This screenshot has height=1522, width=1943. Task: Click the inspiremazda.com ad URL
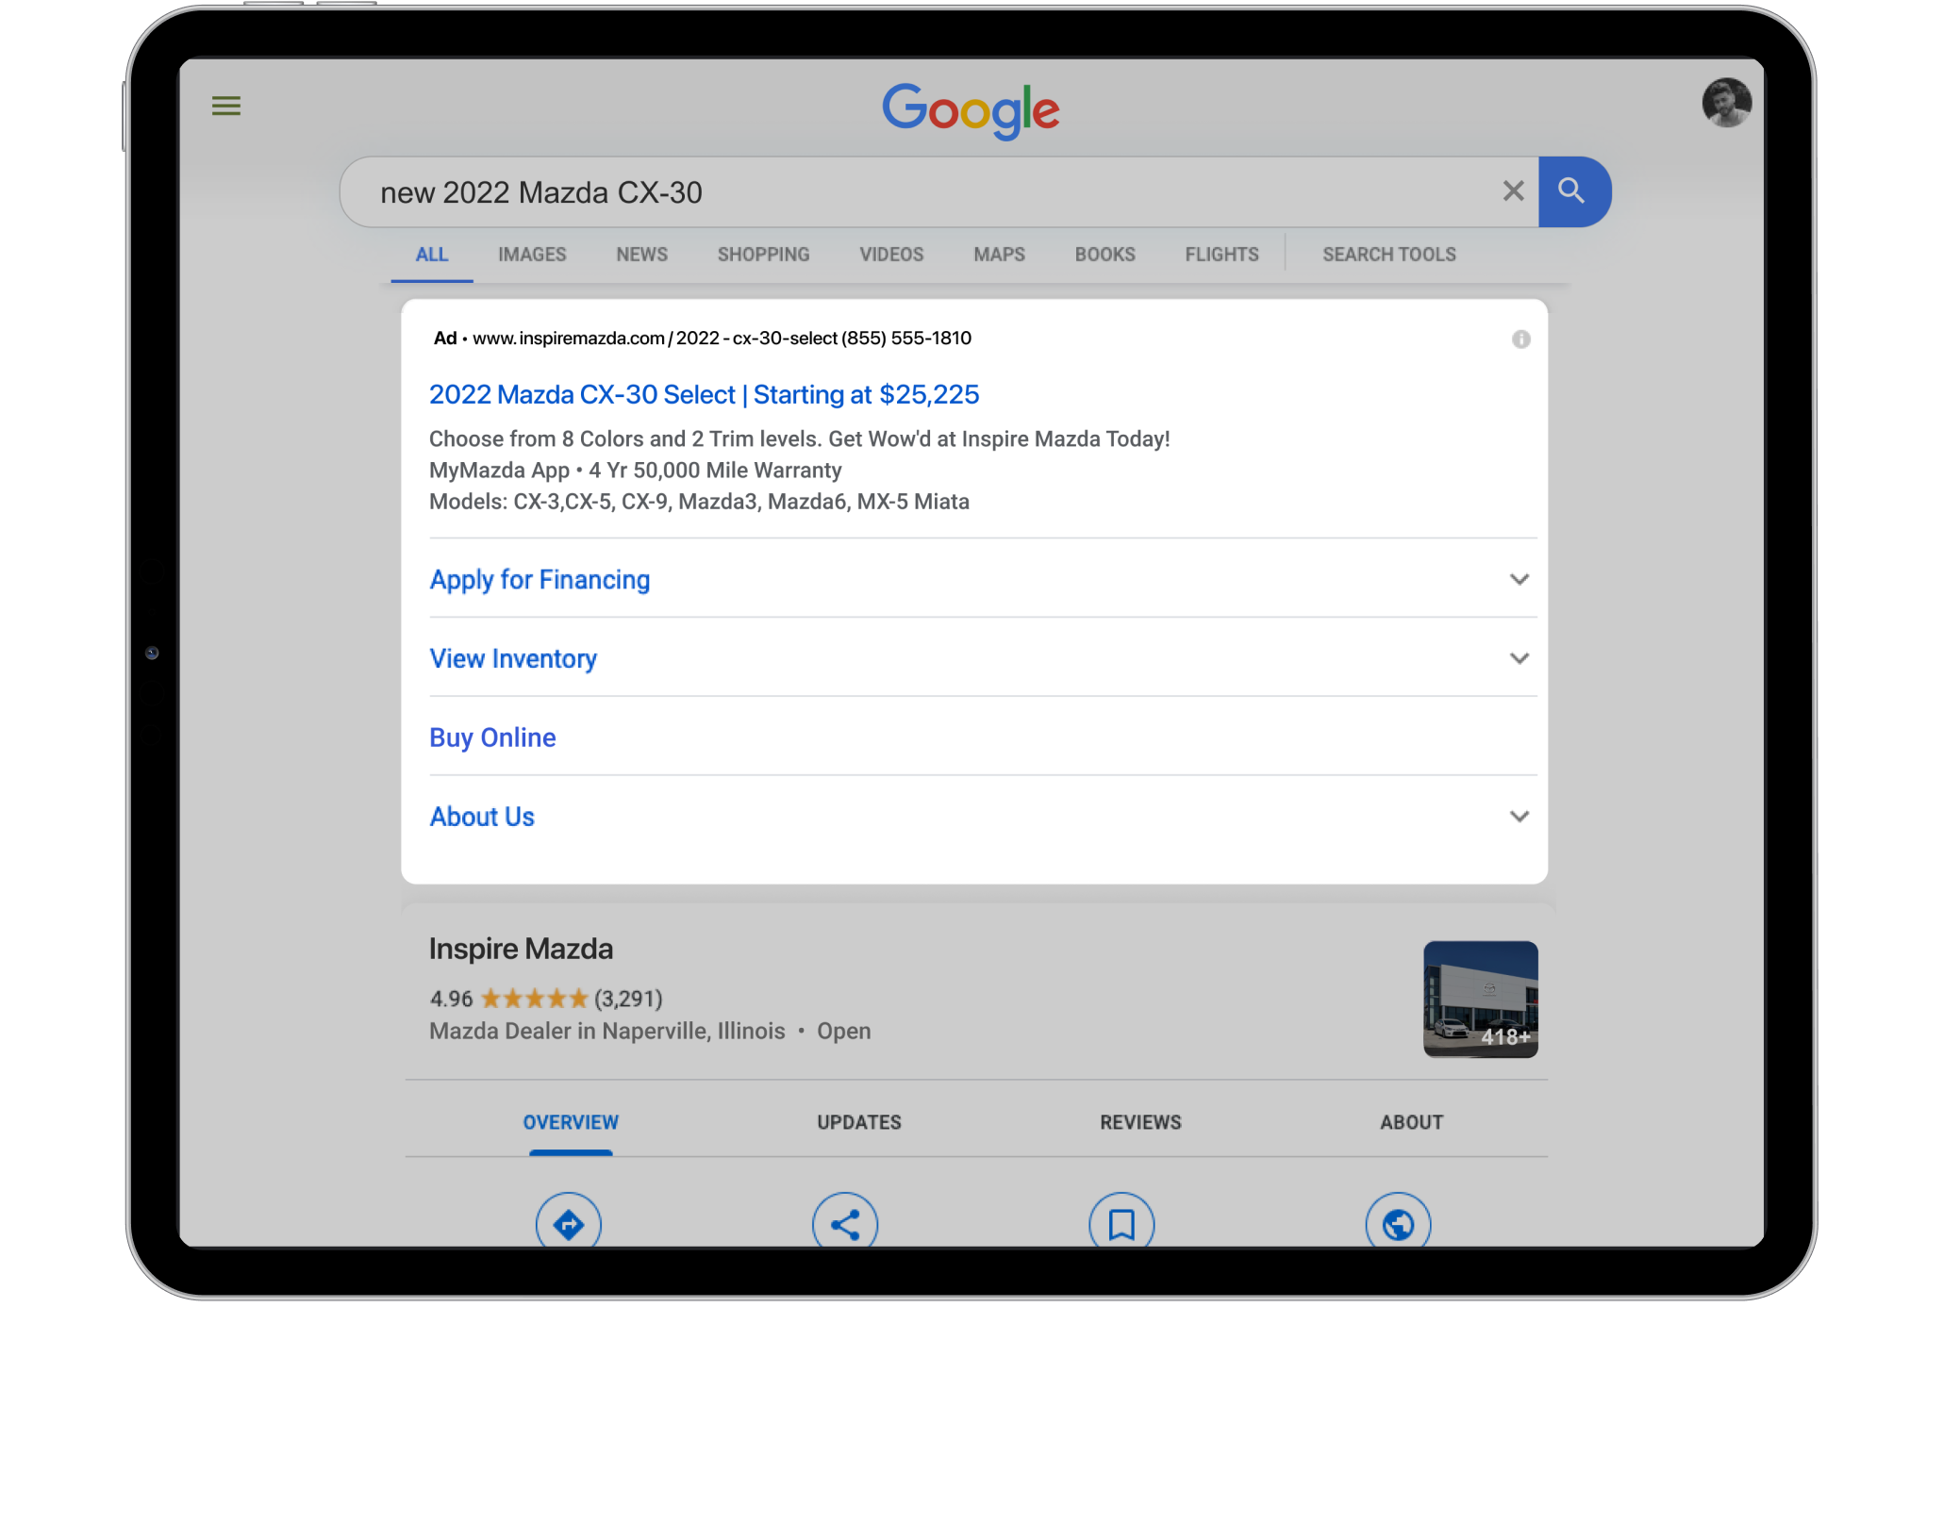[x=656, y=339]
